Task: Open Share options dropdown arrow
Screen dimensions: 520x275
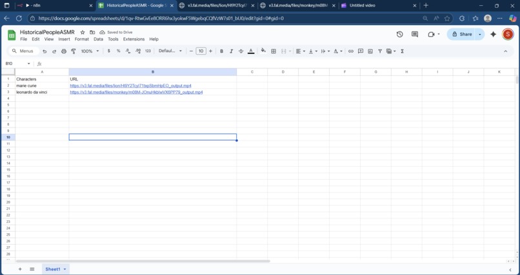Action: click(x=479, y=34)
